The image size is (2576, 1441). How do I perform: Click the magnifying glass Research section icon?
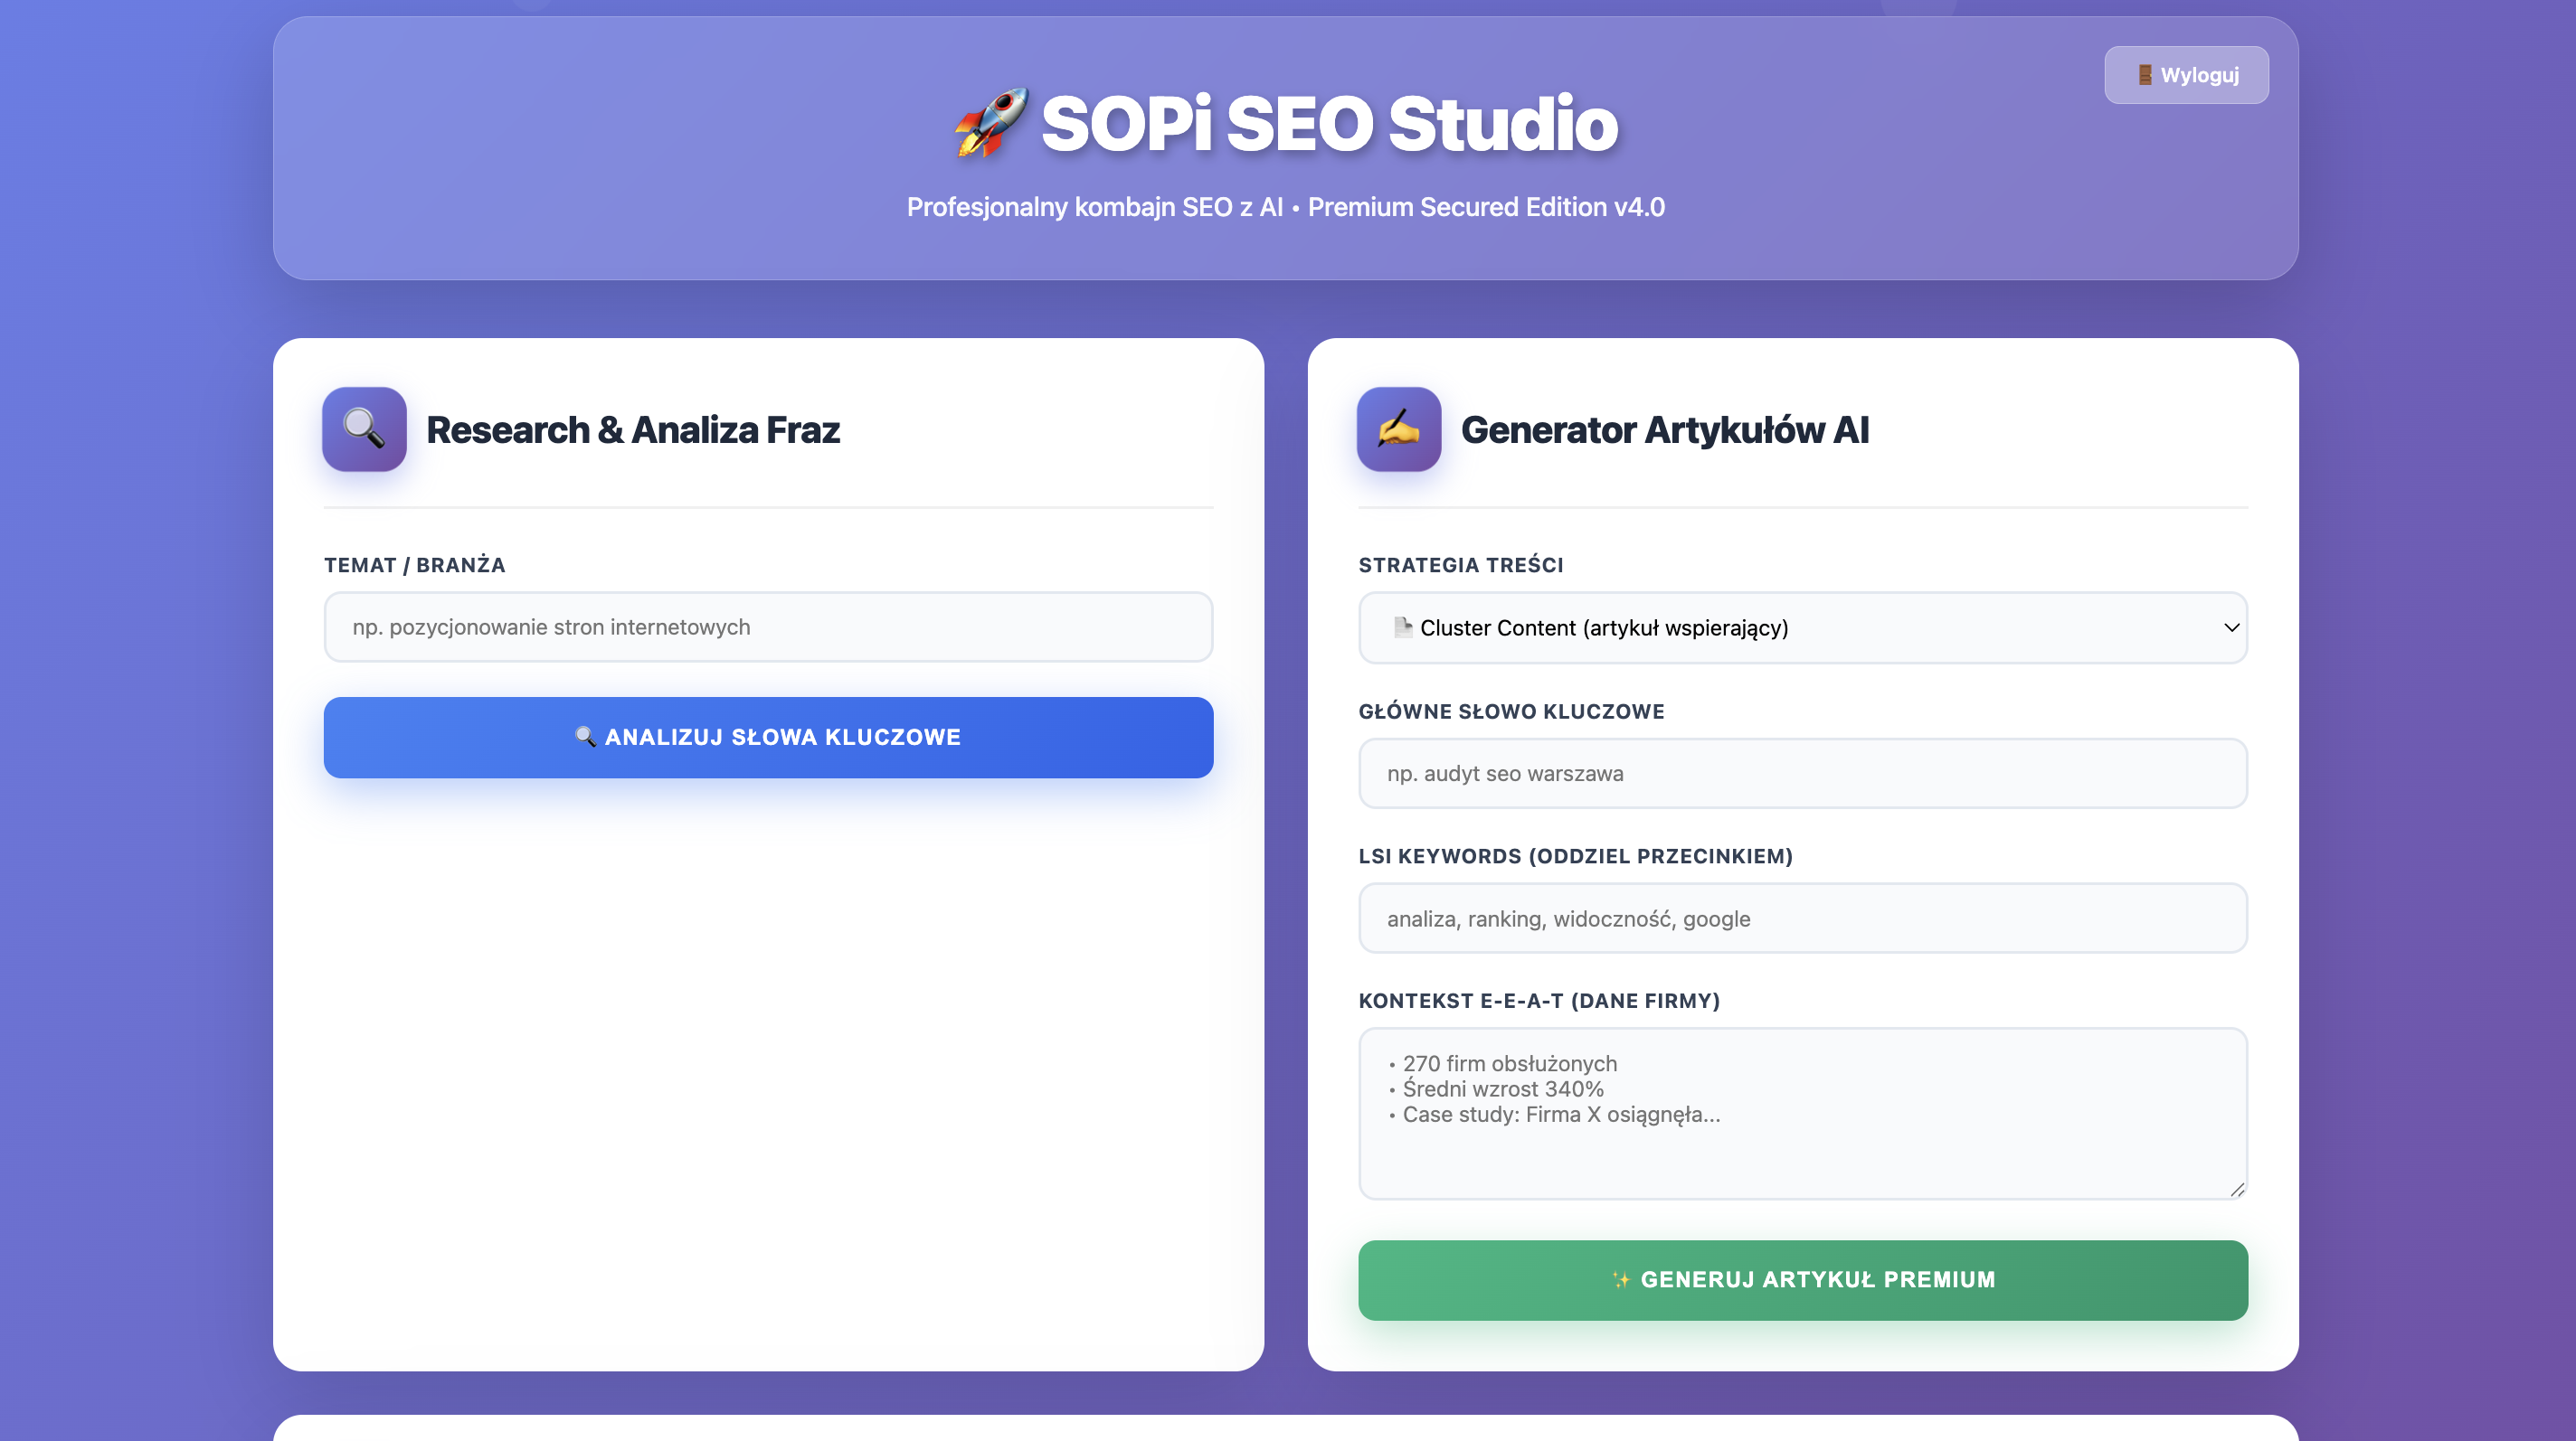click(364, 429)
